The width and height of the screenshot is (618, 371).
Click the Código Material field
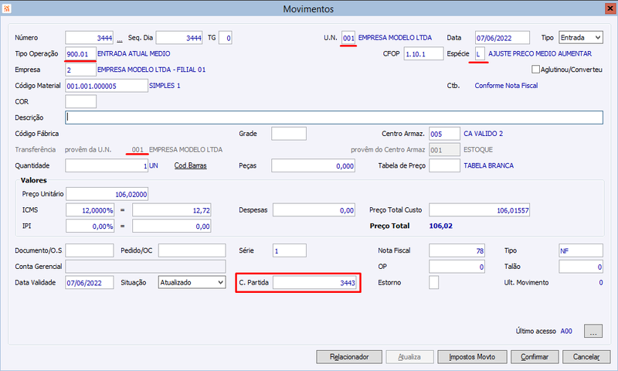[107, 86]
